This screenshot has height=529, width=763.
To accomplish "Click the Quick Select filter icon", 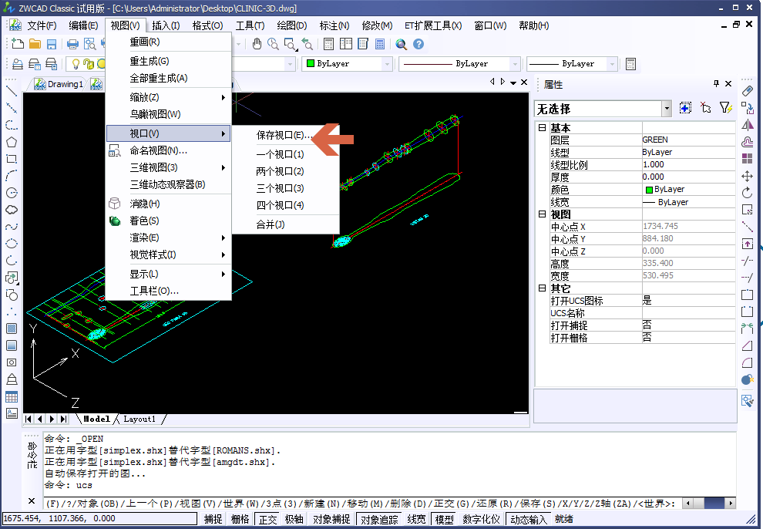I will coord(724,109).
